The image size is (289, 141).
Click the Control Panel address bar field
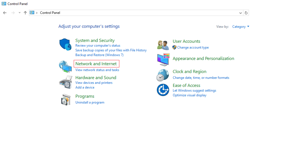[x=136, y=13]
